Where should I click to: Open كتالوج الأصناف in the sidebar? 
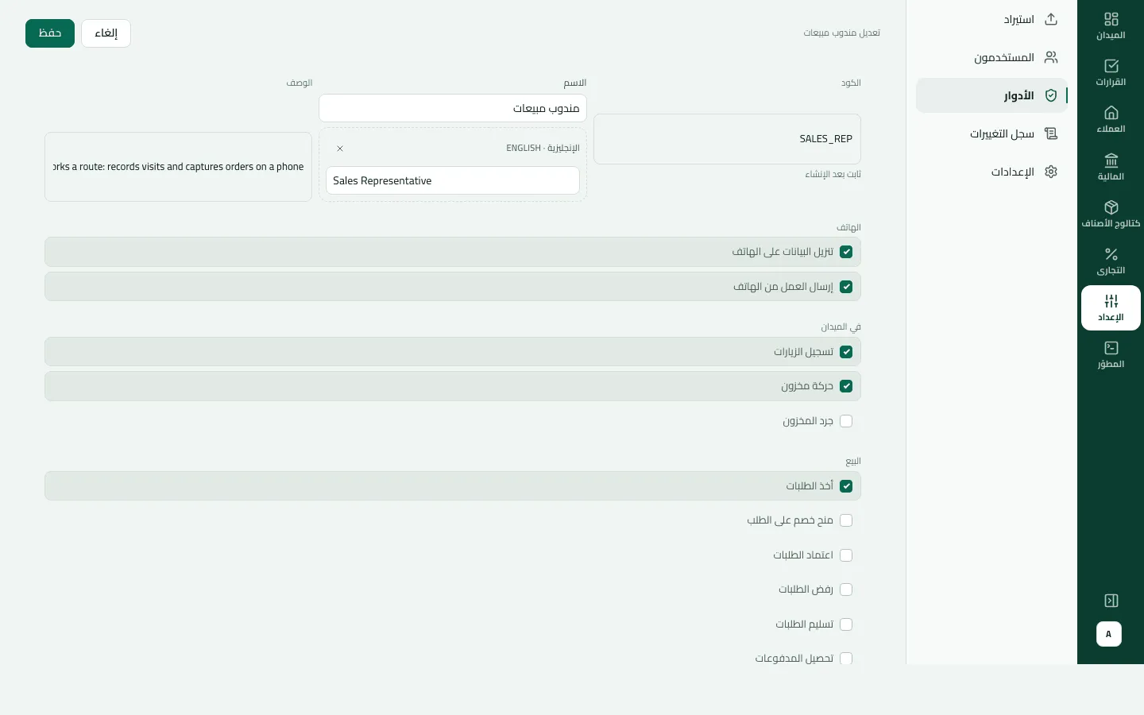[1111, 214]
